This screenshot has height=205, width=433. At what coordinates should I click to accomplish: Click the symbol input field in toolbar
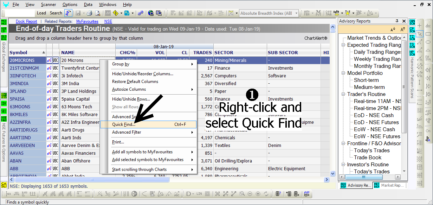(20, 13)
